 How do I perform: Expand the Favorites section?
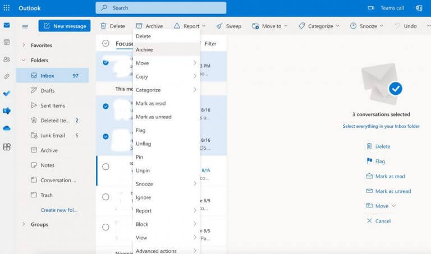[24, 45]
